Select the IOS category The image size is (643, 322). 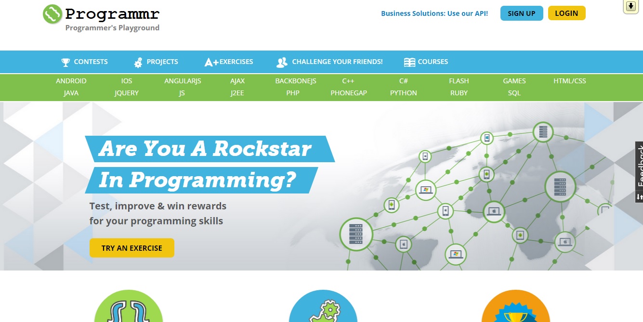pyautogui.click(x=127, y=81)
